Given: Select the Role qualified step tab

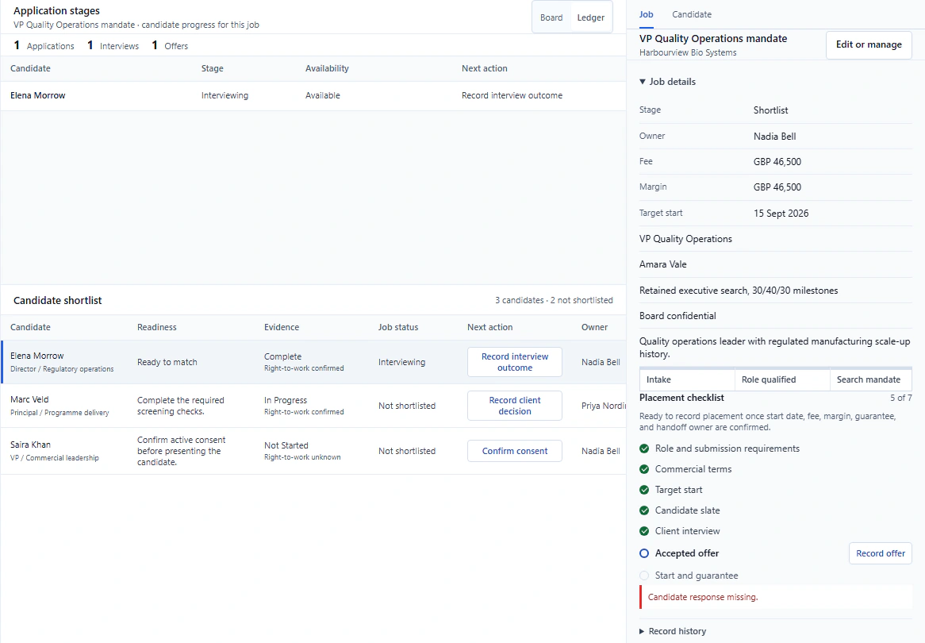Looking at the screenshot, I should (x=781, y=379).
